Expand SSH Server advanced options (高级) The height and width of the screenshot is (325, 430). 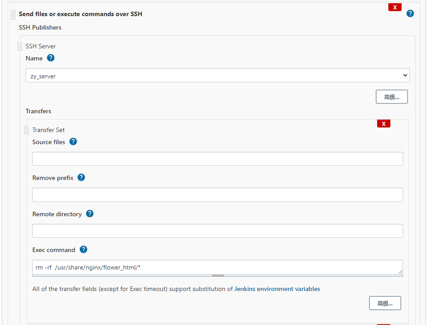391,97
